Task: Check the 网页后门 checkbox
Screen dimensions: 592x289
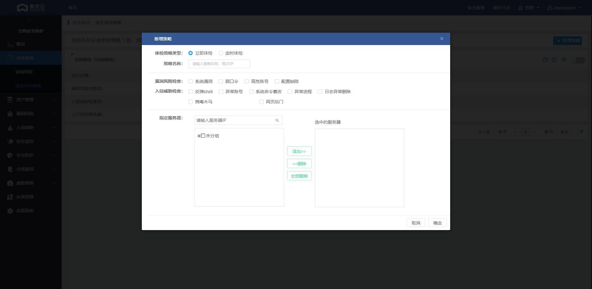Action: pyautogui.click(x=261, y=102)
